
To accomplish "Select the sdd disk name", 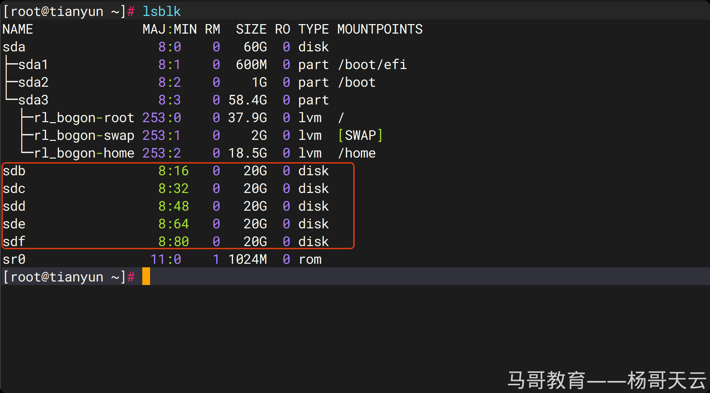I will 14,206.
